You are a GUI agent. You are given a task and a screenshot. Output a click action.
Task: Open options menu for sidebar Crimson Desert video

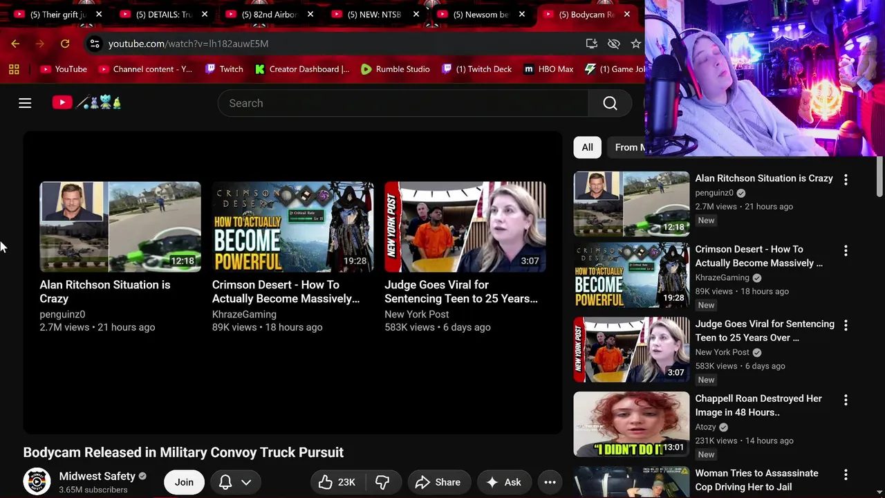[846, 250]
